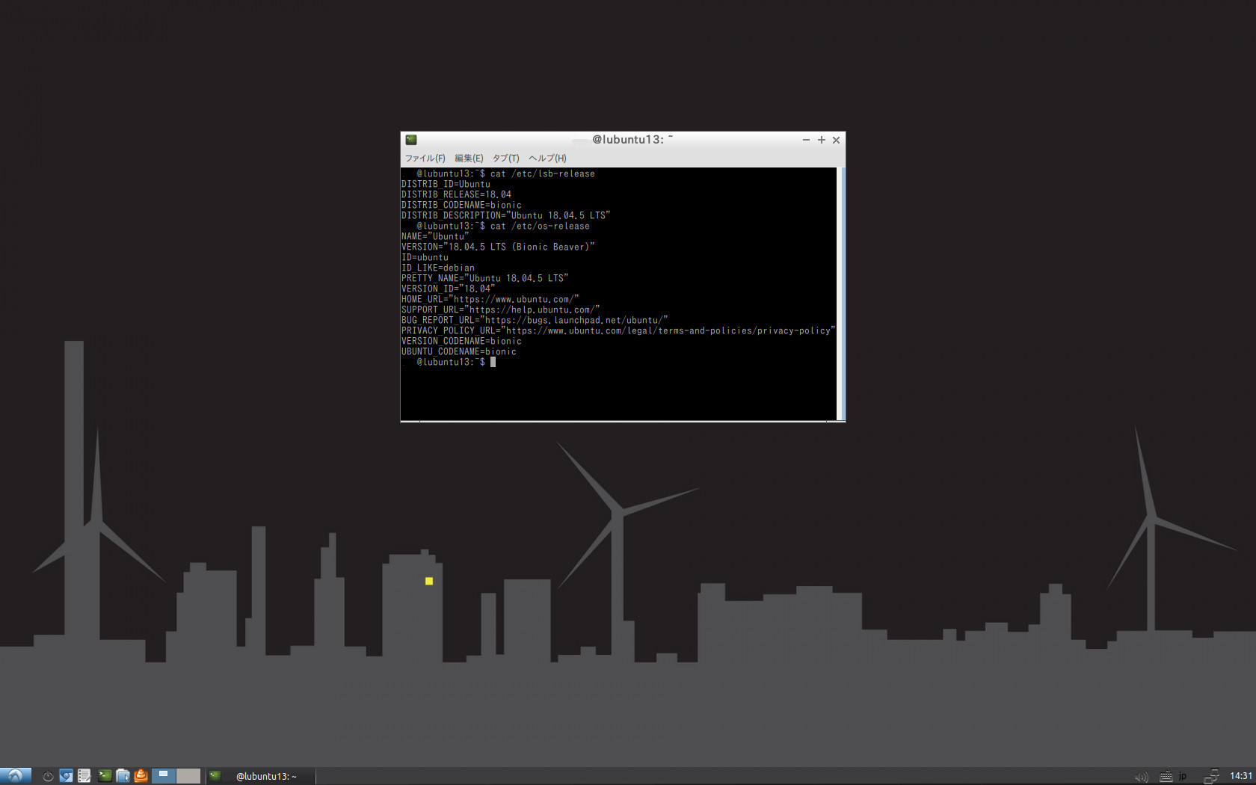Screen dimensions: 1256x785
Task: Click the VERSION_CODENAME=bionic line
Action: 461,341
